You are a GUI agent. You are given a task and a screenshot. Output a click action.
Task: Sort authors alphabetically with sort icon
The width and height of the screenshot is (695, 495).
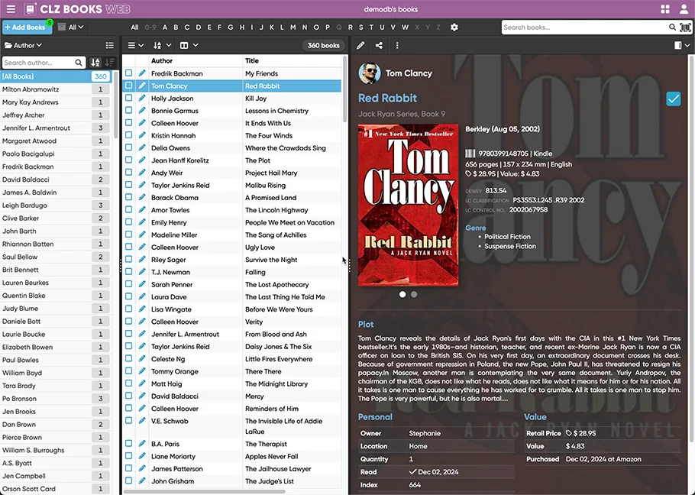coord(95,63)
